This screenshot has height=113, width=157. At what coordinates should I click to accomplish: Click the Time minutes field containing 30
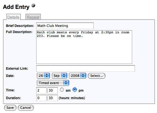[52, 90]
